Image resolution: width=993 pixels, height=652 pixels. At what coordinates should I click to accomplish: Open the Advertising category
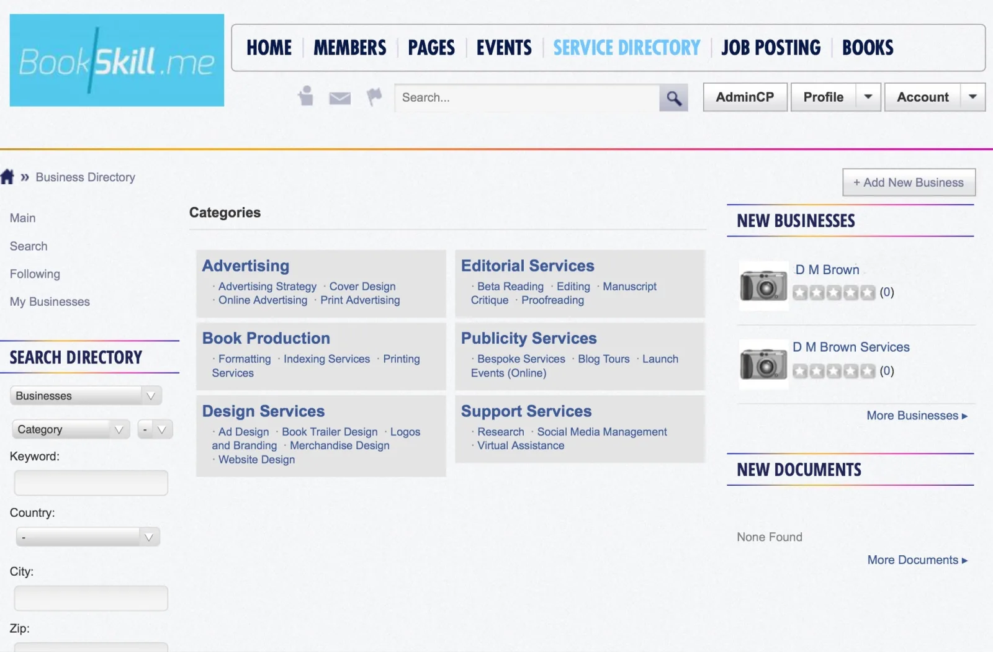[x=246, y=266]
